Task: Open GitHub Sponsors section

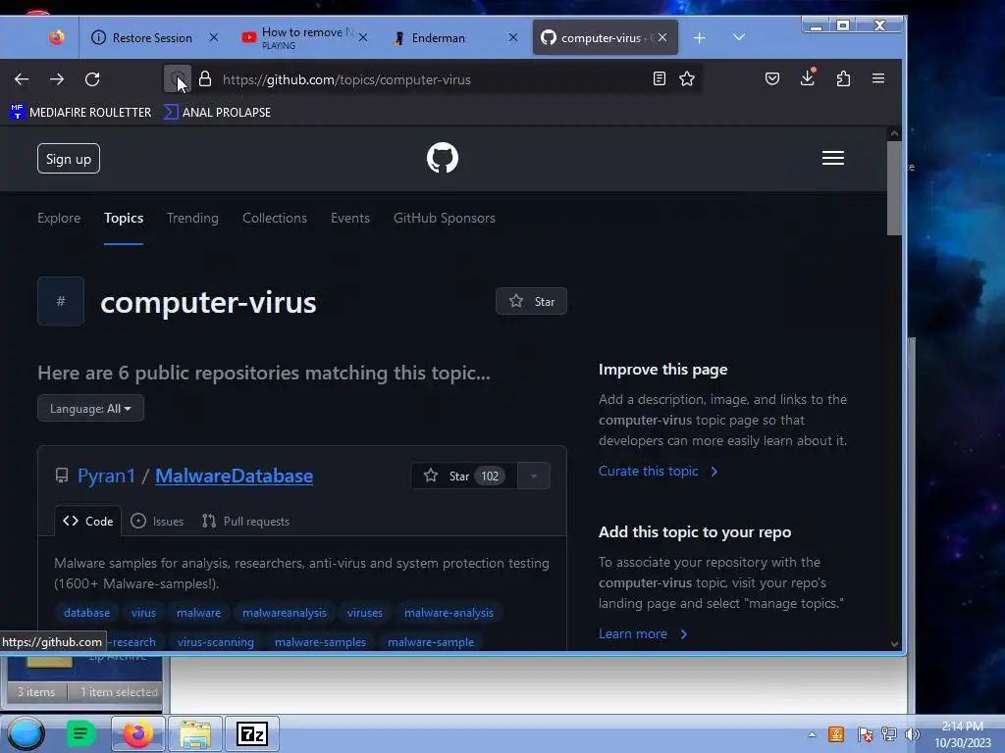Action: coord(445,218)
